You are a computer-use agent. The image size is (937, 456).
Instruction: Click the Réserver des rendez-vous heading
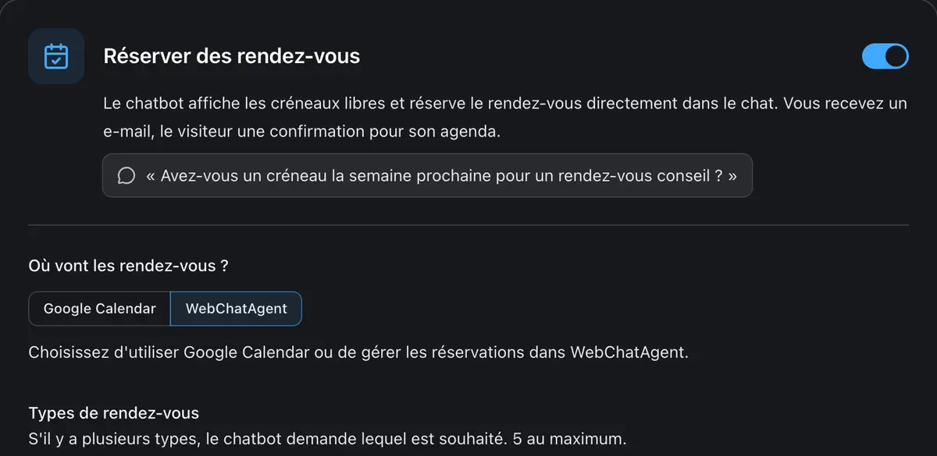pos(232,56)
